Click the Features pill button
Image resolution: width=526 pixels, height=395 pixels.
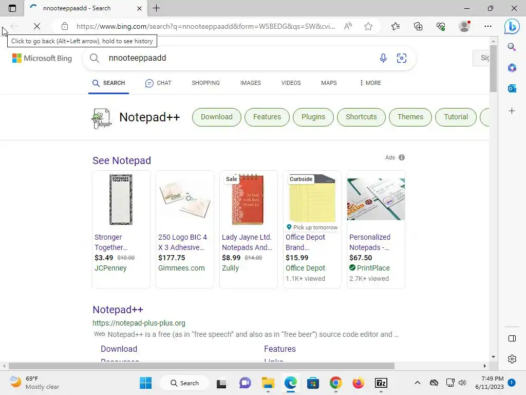click(x=267, y=117)
